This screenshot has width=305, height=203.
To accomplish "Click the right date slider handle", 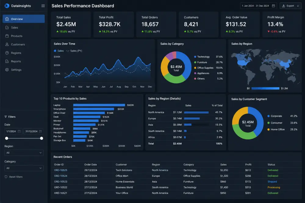I will tap(41, 138).
